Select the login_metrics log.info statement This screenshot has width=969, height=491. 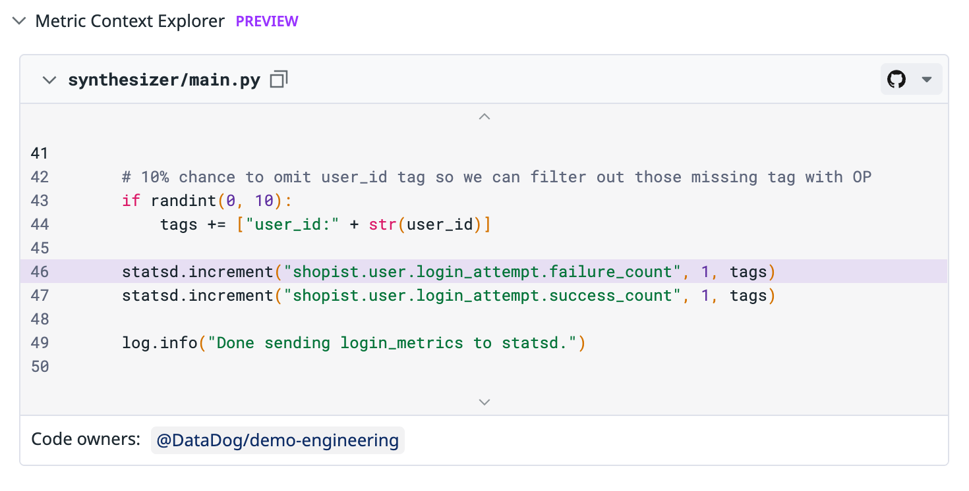click(352, 342)
